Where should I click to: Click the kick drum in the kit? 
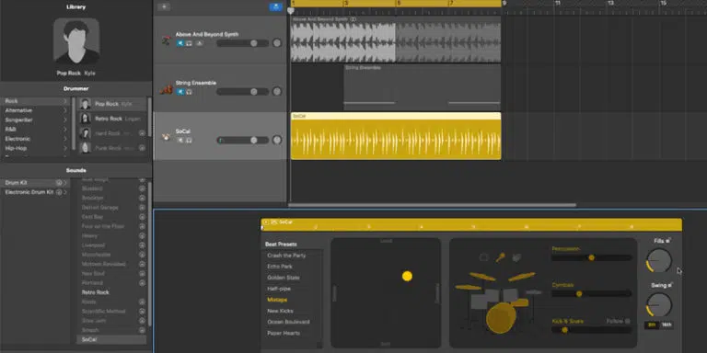pos(501,318)
